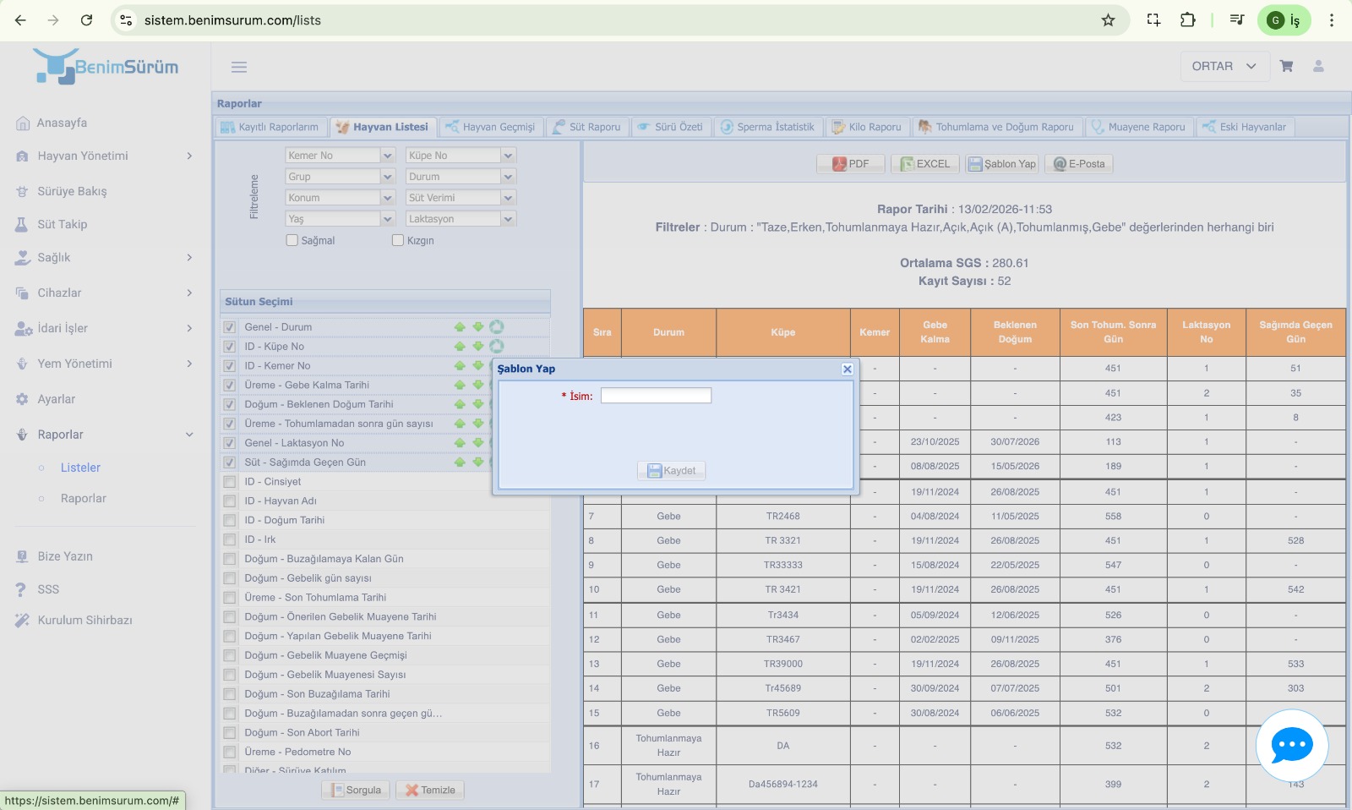Uncheck the Genel - Laktasyon No column

(x=229, y=443)
